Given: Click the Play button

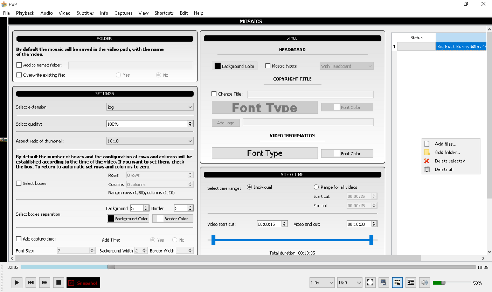Looking at the screenshot, I should (17, 283).
